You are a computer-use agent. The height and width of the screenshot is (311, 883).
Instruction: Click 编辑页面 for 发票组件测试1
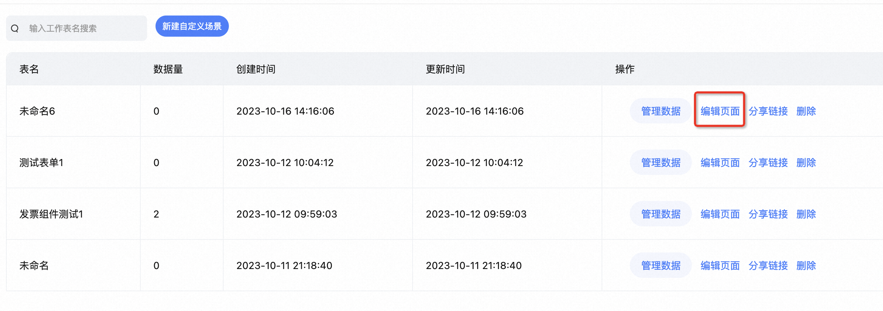[720, 214]
